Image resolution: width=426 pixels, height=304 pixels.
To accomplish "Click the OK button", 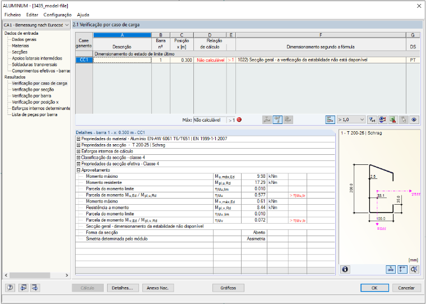I will click(374, 288).
